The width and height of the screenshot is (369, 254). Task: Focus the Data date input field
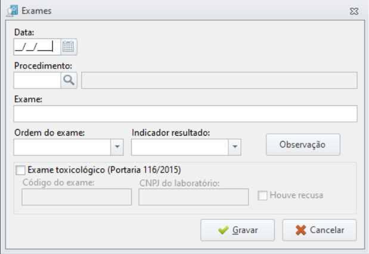coord(37,47)
